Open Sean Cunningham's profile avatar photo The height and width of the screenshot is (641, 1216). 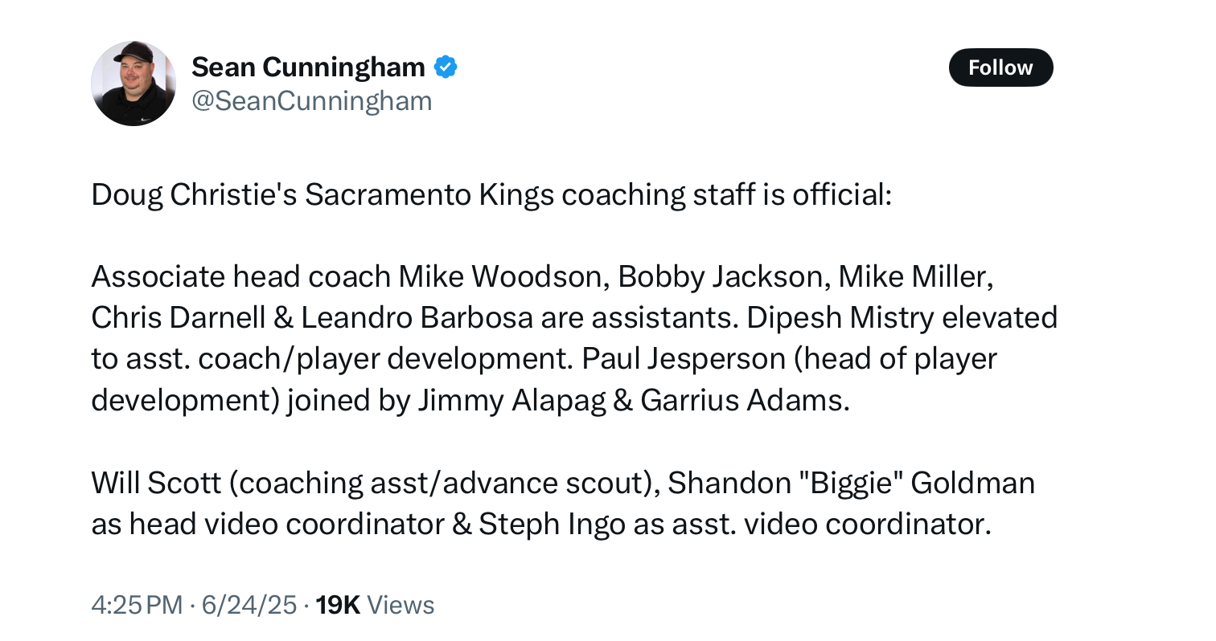pyautogui.click(x=134, y=84)
